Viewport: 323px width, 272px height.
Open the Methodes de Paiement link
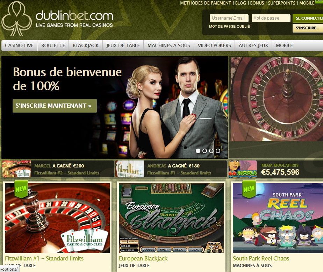pos(206,3)
